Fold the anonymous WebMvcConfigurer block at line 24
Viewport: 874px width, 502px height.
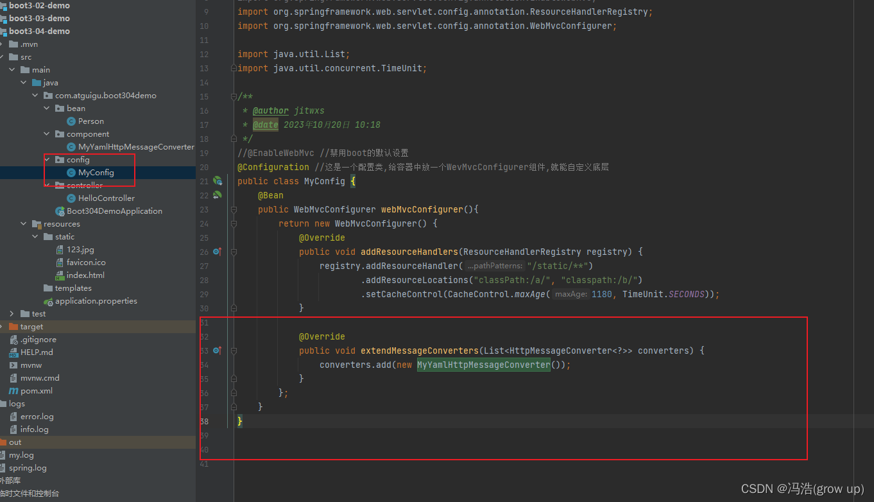pyautogui.click(x=234, y=223)
